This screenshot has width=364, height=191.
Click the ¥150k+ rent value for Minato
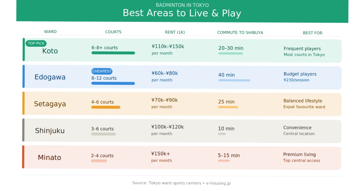[x=160, y=154]
